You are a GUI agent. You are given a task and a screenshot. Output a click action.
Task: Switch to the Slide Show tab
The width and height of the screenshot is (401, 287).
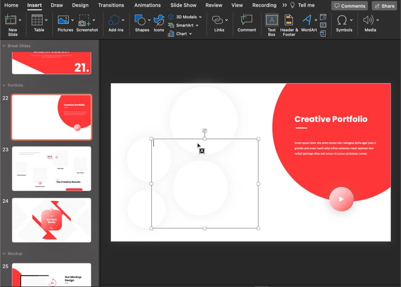pyautogui.click(x=184, y=5)
